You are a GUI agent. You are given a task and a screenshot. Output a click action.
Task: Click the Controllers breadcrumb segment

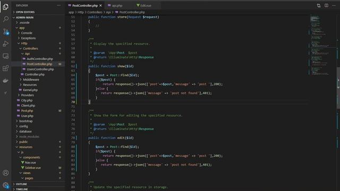[x=95, y=12]
